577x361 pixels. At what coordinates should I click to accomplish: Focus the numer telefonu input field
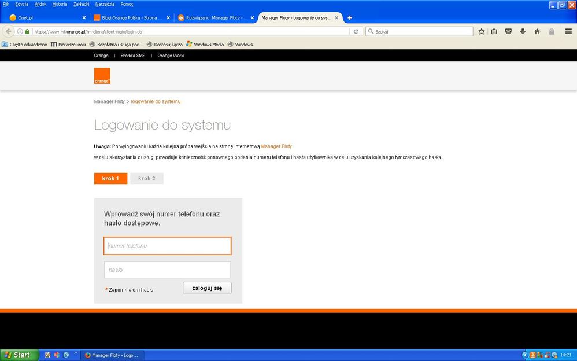pyautogui.click(x=167, y=246)
